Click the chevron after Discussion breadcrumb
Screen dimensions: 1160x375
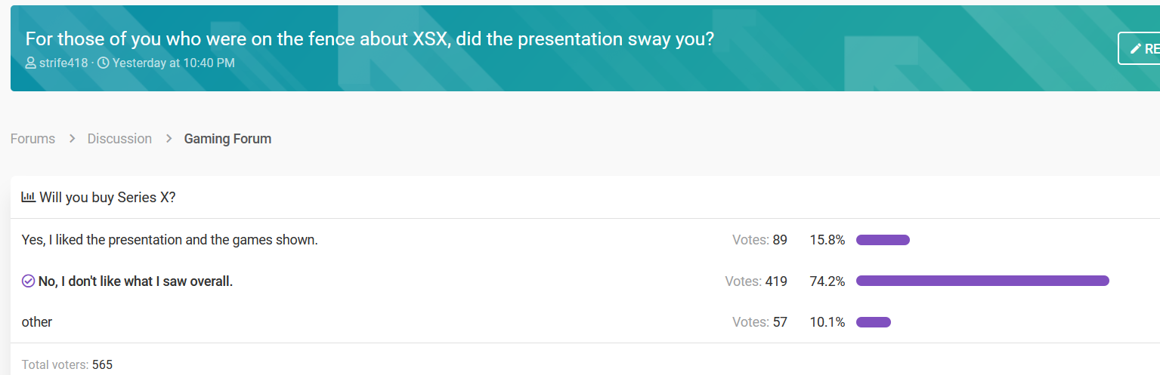169,139
